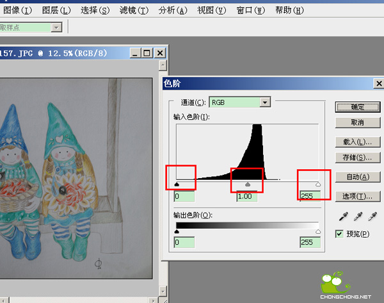Click the input black point slider triangle
384x303 pixels.
point(177,184)
